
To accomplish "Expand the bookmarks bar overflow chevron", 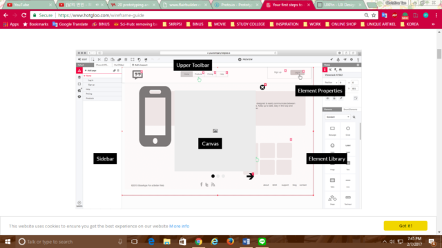I will click(433, 24).
